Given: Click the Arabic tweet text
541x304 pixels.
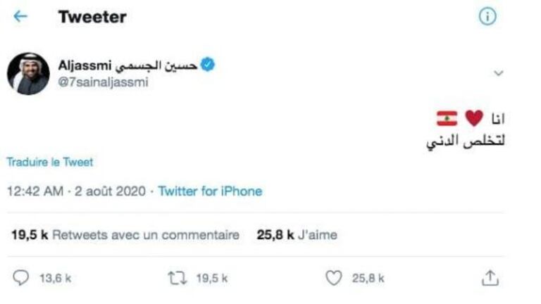Looking at the screenshot, I should pos(466,141).
